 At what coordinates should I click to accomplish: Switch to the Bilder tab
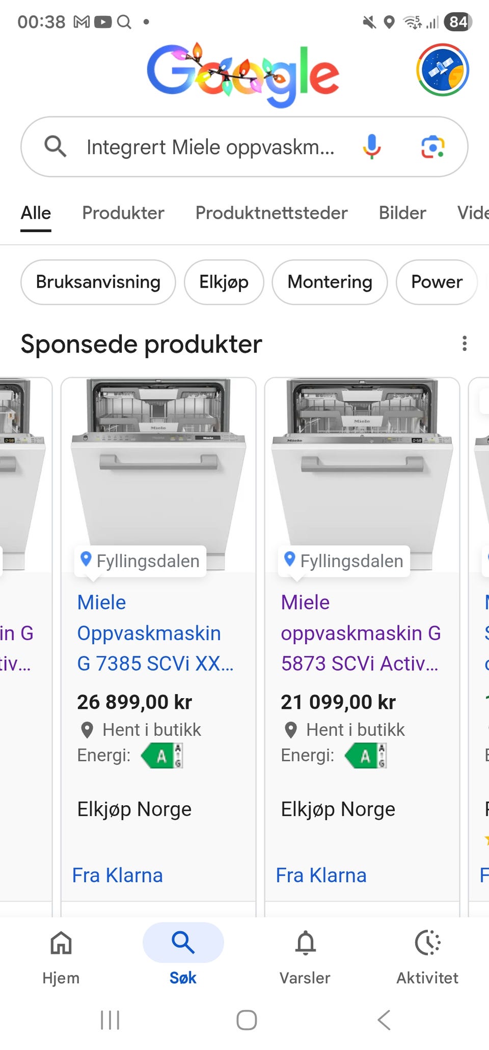(x=402, y=213)
